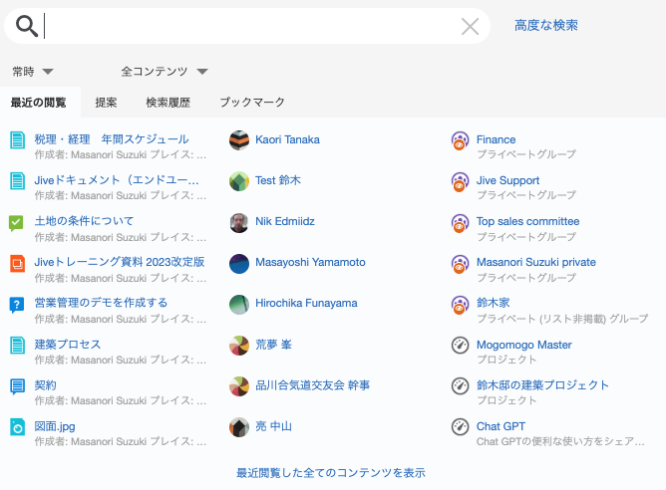Open Kaori Tanaka's profile avatar

pos(238,140)
